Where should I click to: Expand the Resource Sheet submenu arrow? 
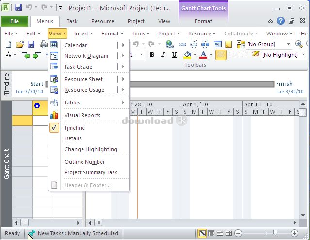[123, 79]
